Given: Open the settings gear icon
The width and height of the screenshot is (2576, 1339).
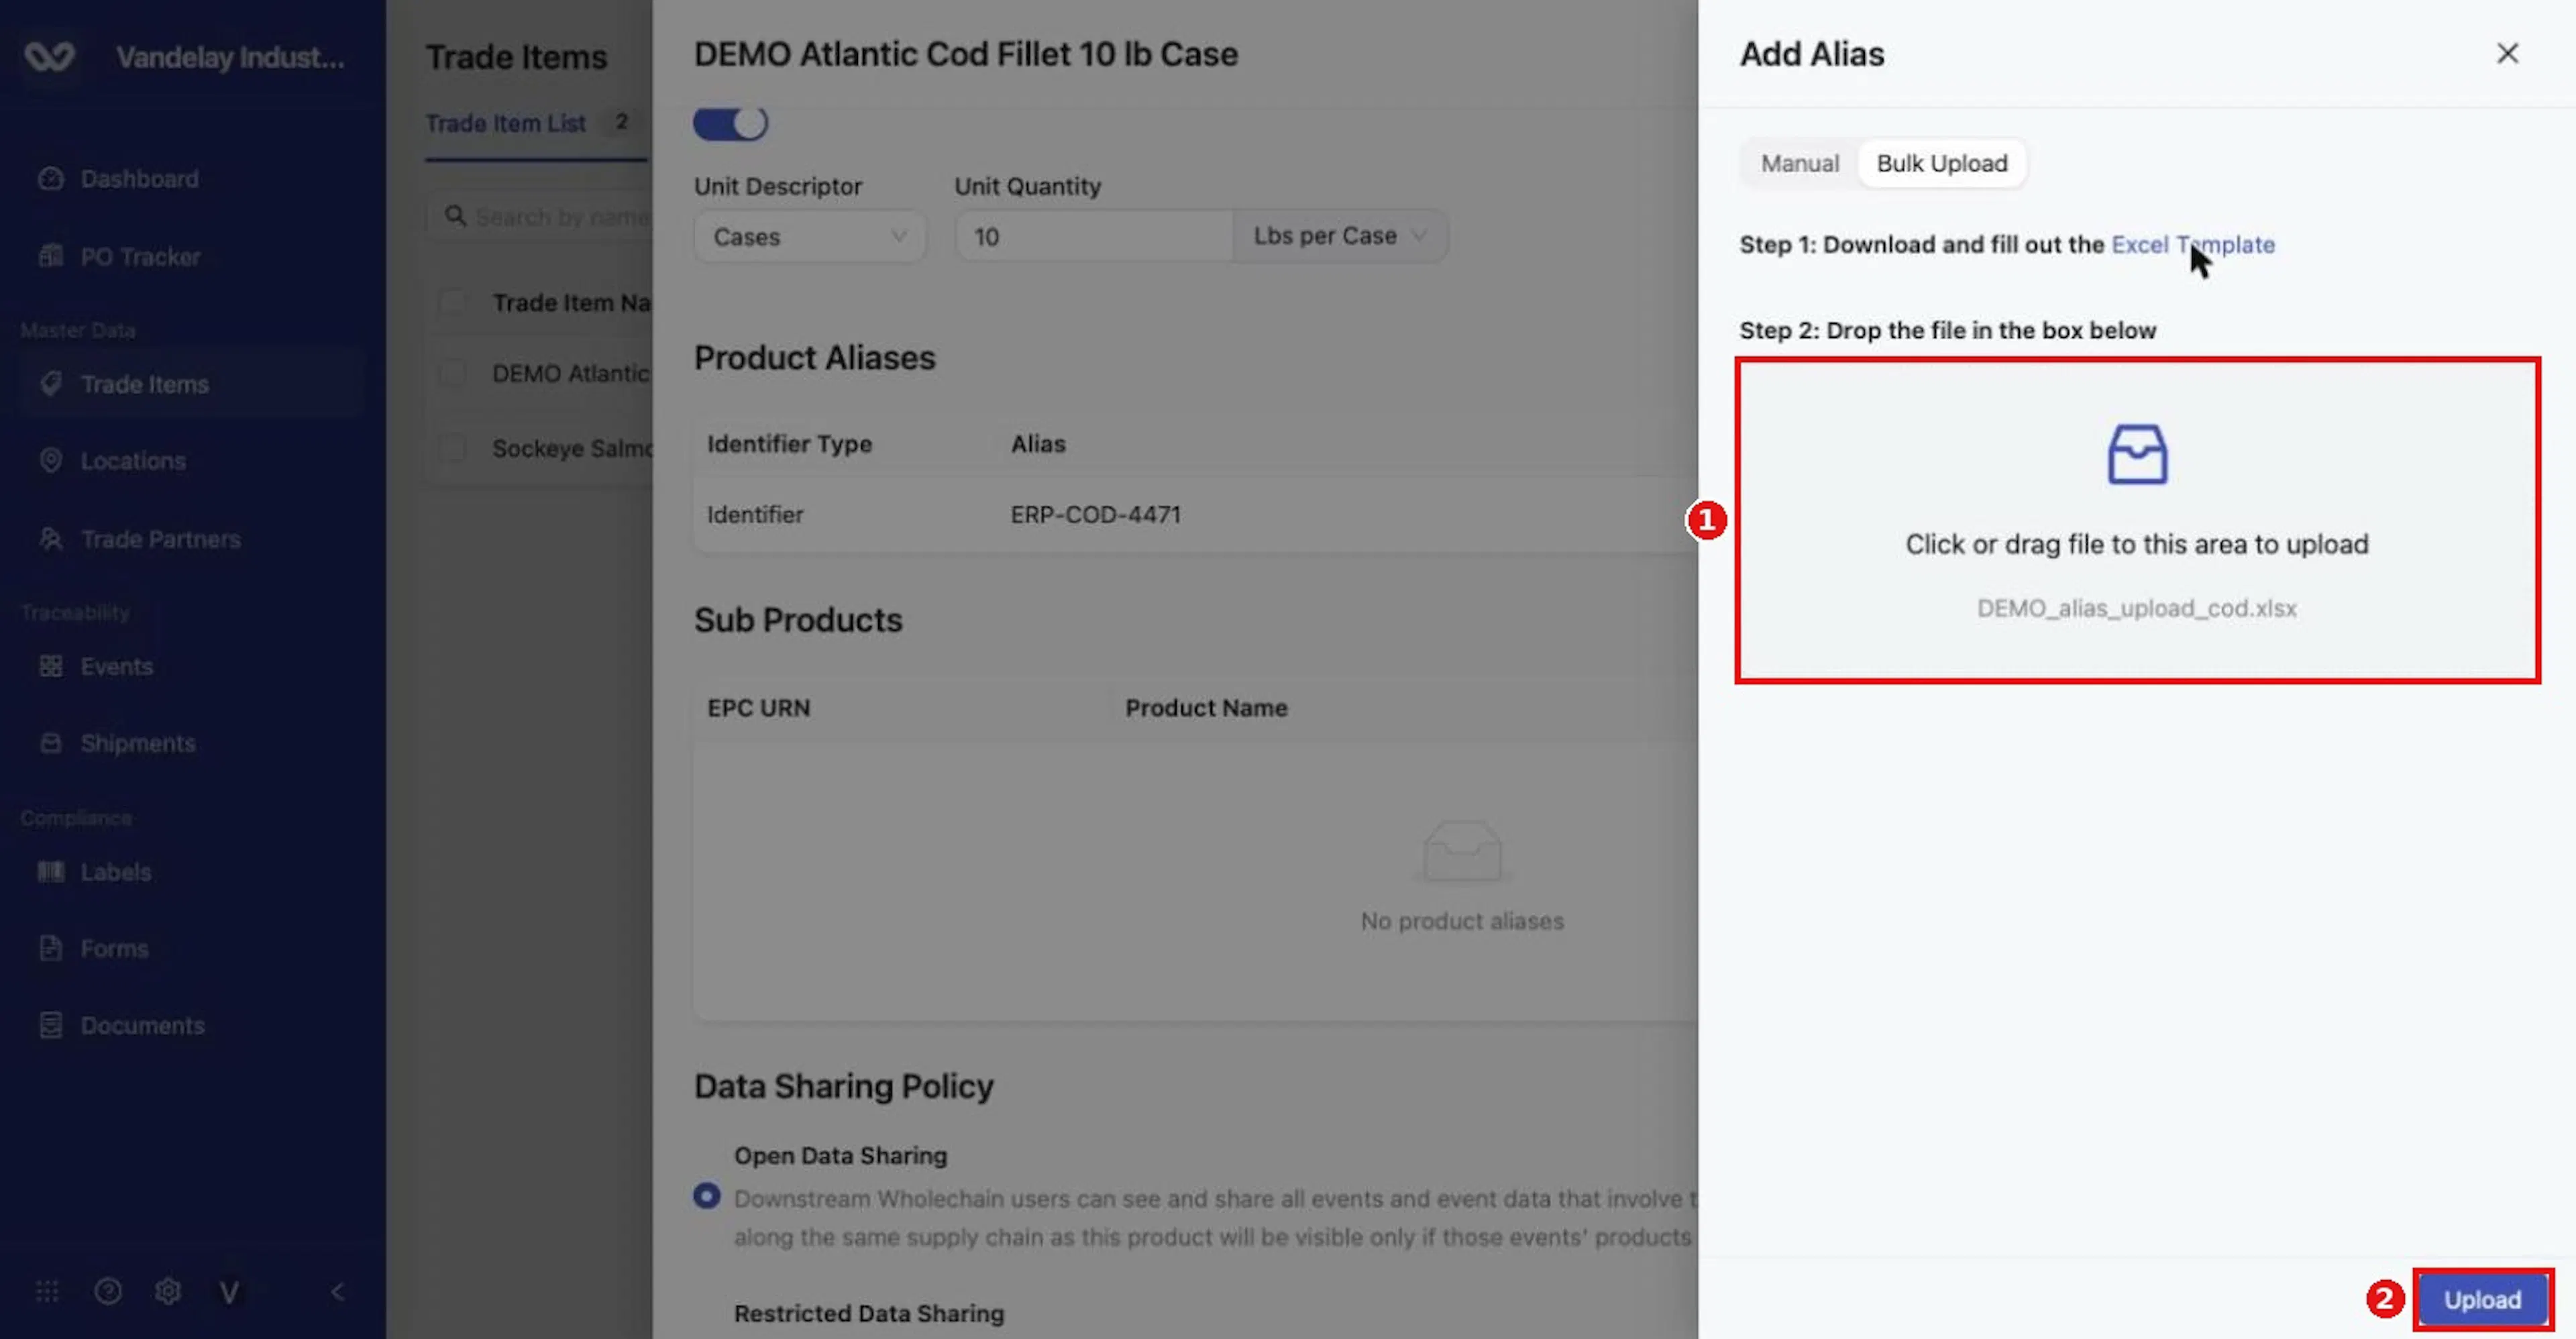Looking at the screenshot, I should [x=168, y=1292].
